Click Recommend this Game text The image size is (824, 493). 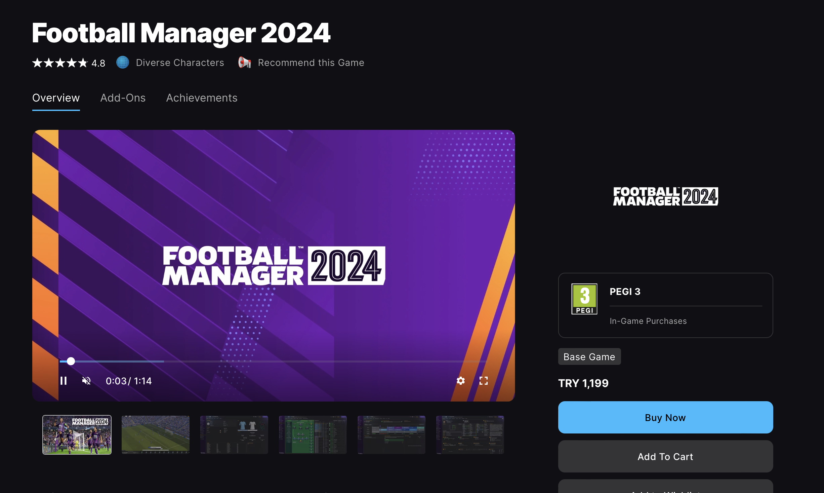[311, 63]
